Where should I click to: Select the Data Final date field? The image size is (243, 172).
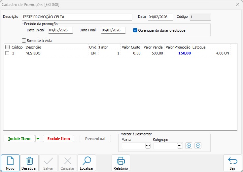tap(113, 30)
